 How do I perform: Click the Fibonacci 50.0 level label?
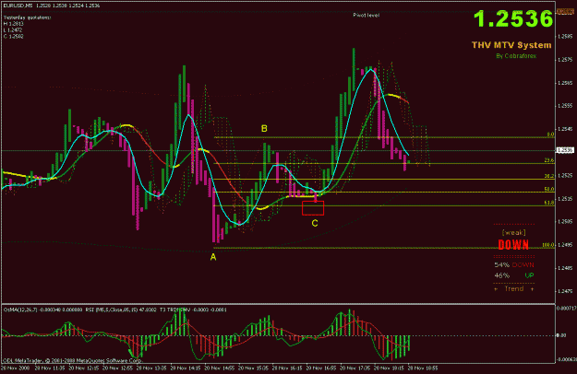[x=549, y=190]
